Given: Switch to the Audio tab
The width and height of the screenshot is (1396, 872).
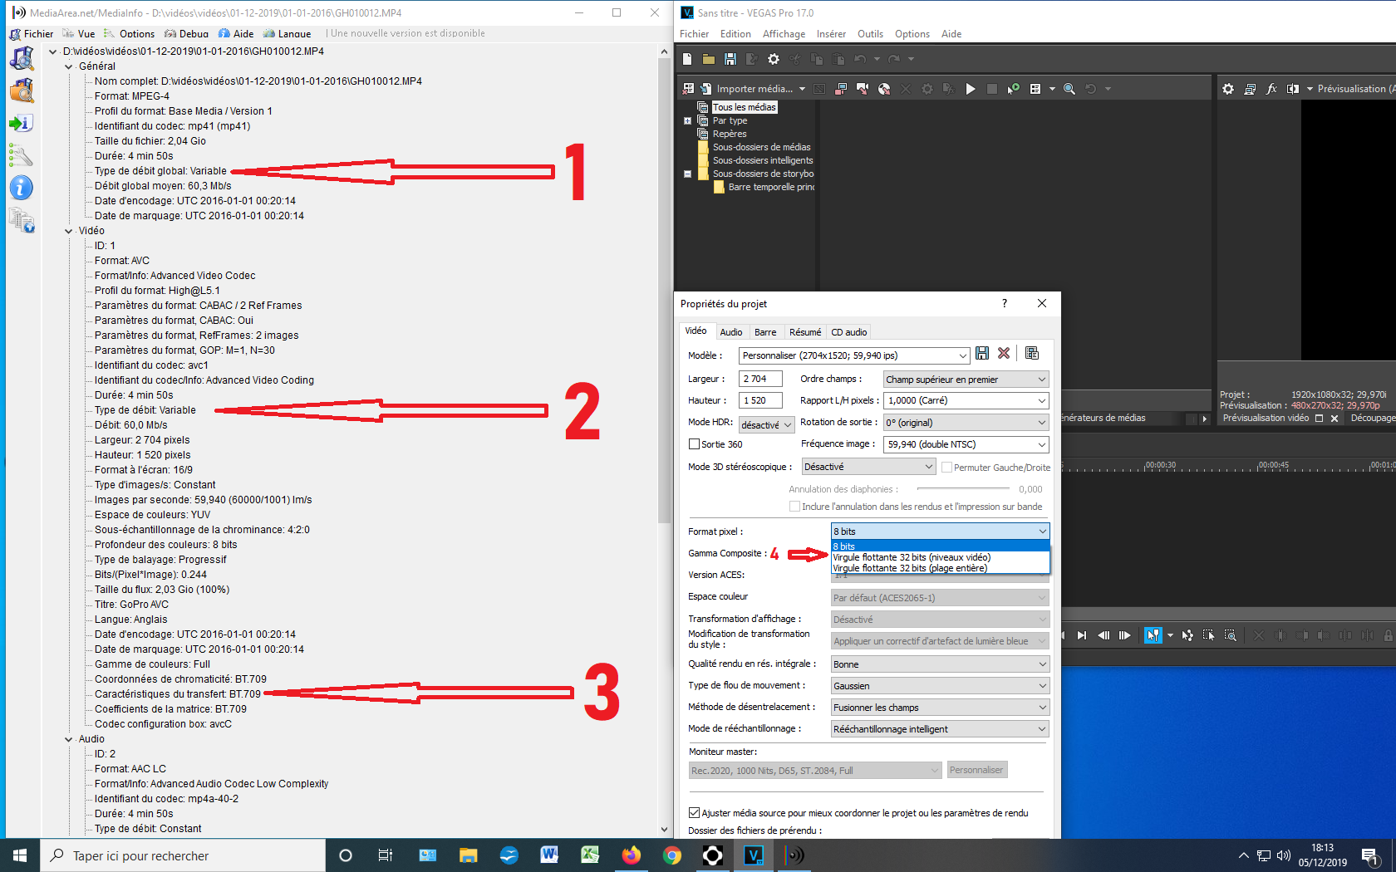Looking at the screenshot, I should pyautogui.click(x=731, y=332).
